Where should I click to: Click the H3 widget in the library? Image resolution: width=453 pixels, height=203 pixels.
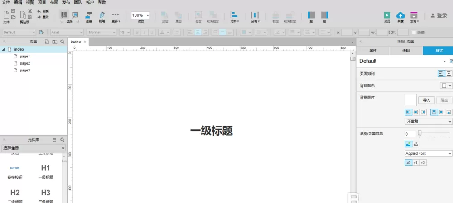46,195
